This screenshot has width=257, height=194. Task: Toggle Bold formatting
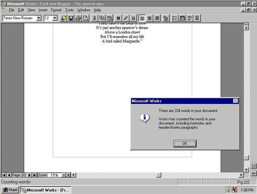(x=118, y=18)
